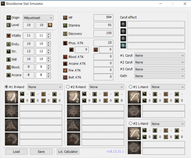This screenshot has width=191, height=158.
Task: Click the radial gem slot of #1 R-Hand
Action: coord(11,111)
